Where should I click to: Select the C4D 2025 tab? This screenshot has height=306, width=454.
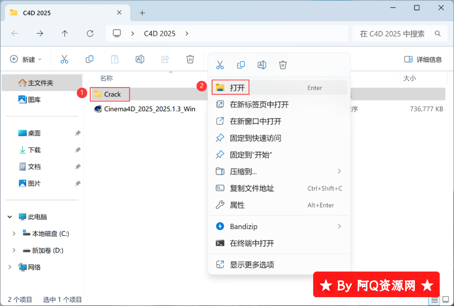[66, 13]
